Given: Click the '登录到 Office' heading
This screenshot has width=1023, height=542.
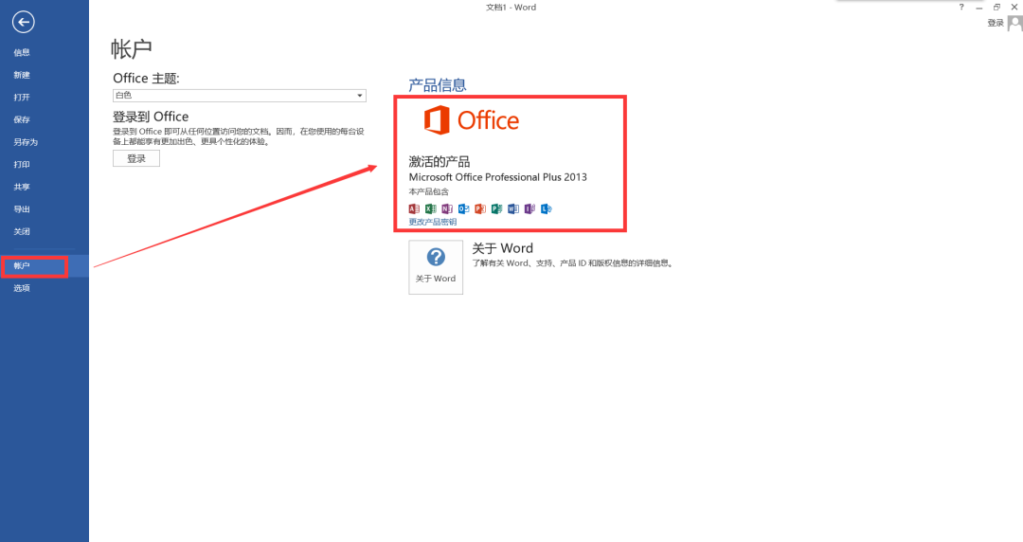Looking at the screenshot, I should [x=151, y=117].
